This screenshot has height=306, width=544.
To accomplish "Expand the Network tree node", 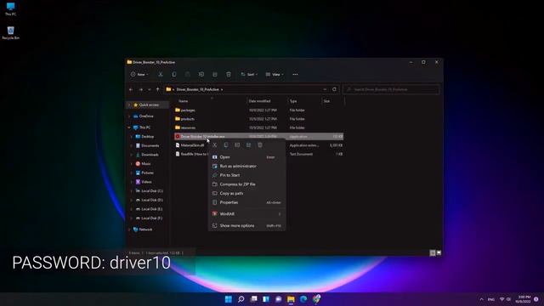I will pos(129,229).
